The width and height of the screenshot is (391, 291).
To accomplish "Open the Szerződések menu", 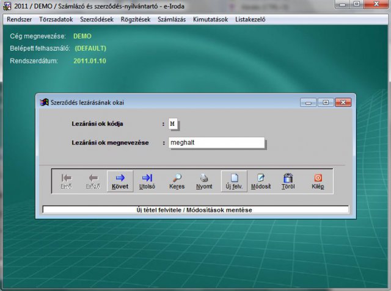I will coord(97,19).
